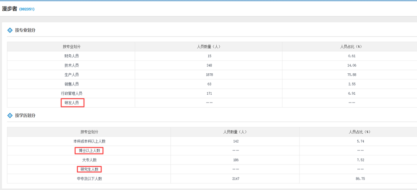Select the 本科或本科以上人数 row label

click(x=89, y=141)
